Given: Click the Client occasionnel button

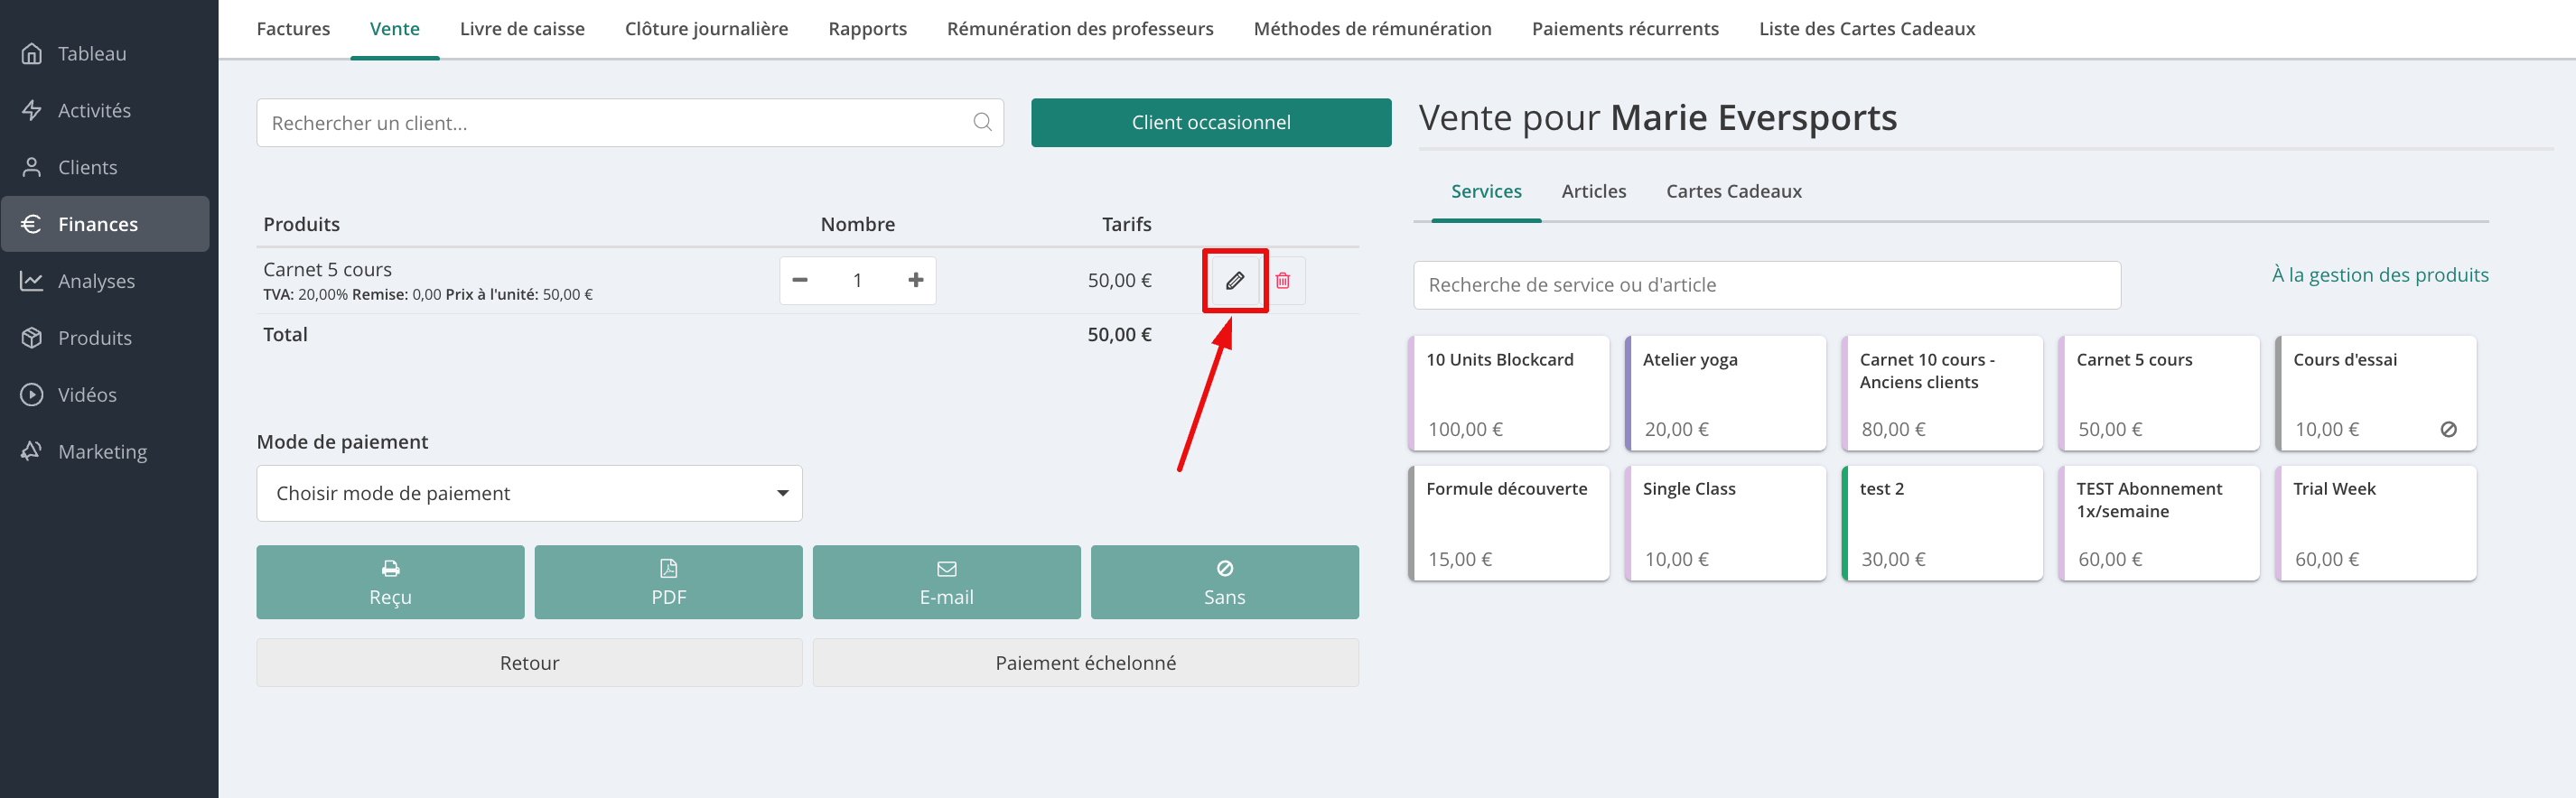Looking at the screenshot, I should tap(1210, 122).
